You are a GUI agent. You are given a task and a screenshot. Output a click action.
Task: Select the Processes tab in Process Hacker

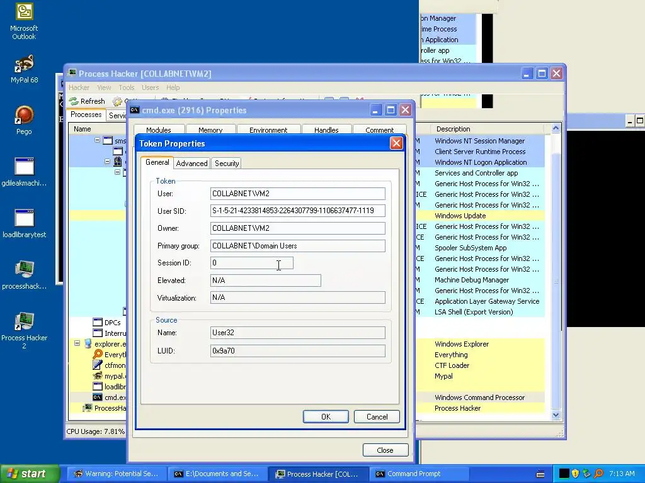click(86, 114)
